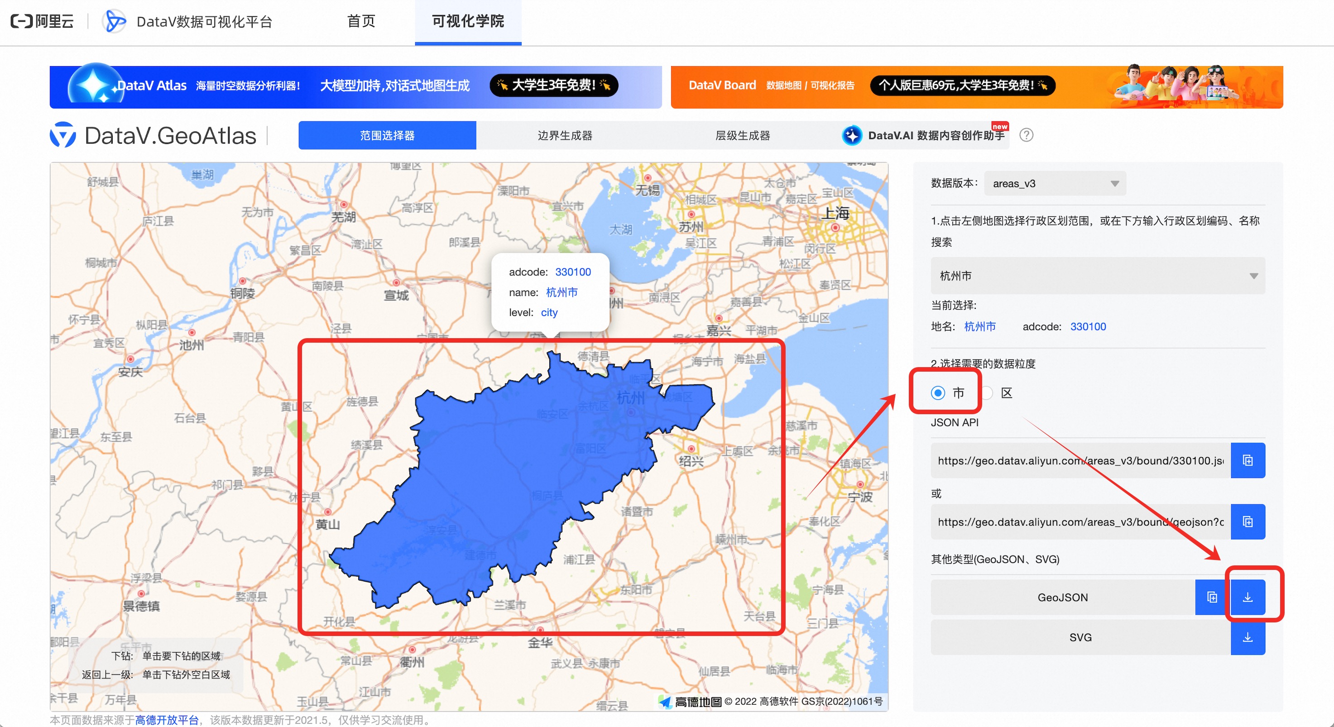1334x727 pixels.
Task: Copy the first JSON API URL
Action: pyautogui.click(x=1247, y=460)
